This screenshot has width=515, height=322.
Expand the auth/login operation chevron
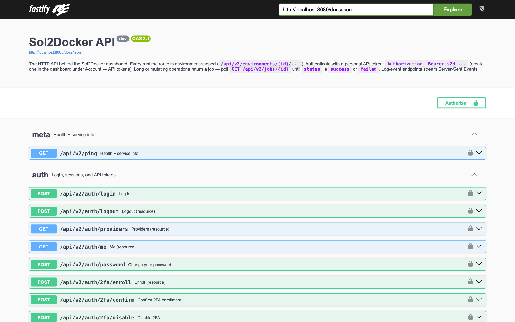click(x=479, y=193)
